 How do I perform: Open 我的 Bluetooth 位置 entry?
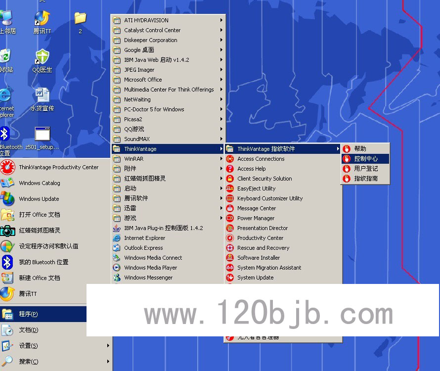click(x=55, y=262)
